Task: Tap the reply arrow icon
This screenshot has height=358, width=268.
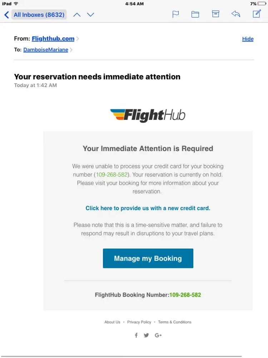Action: [x=236, y=14]
